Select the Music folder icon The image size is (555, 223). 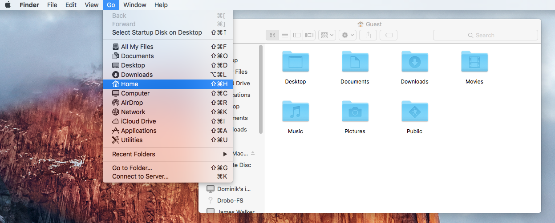(x=295, y=112)
